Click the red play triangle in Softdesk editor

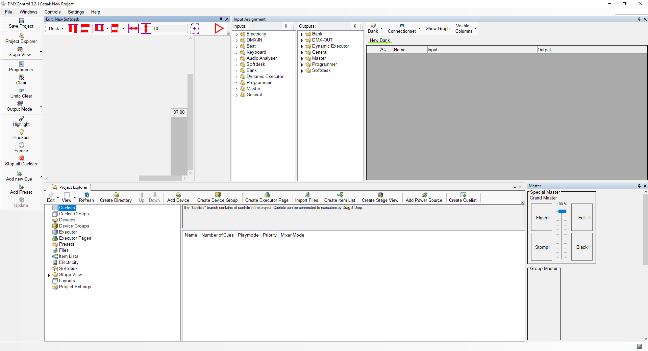pos(219,28)
